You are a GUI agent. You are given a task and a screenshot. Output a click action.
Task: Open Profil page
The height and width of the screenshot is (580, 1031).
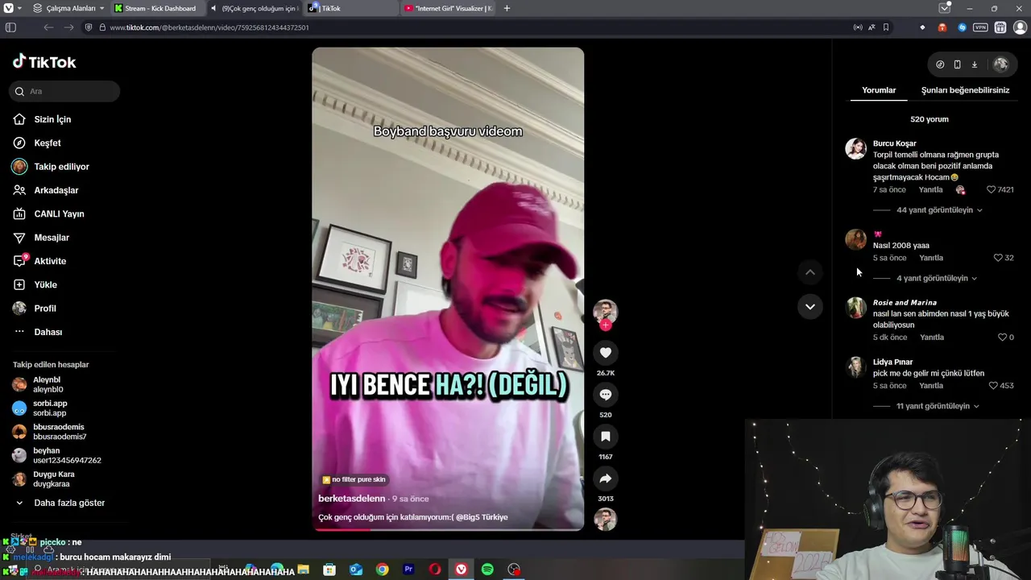[44, 309]
